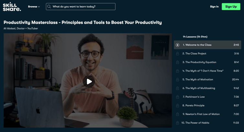
Task: Click the green Sign Up button
Action: (231, 6)
